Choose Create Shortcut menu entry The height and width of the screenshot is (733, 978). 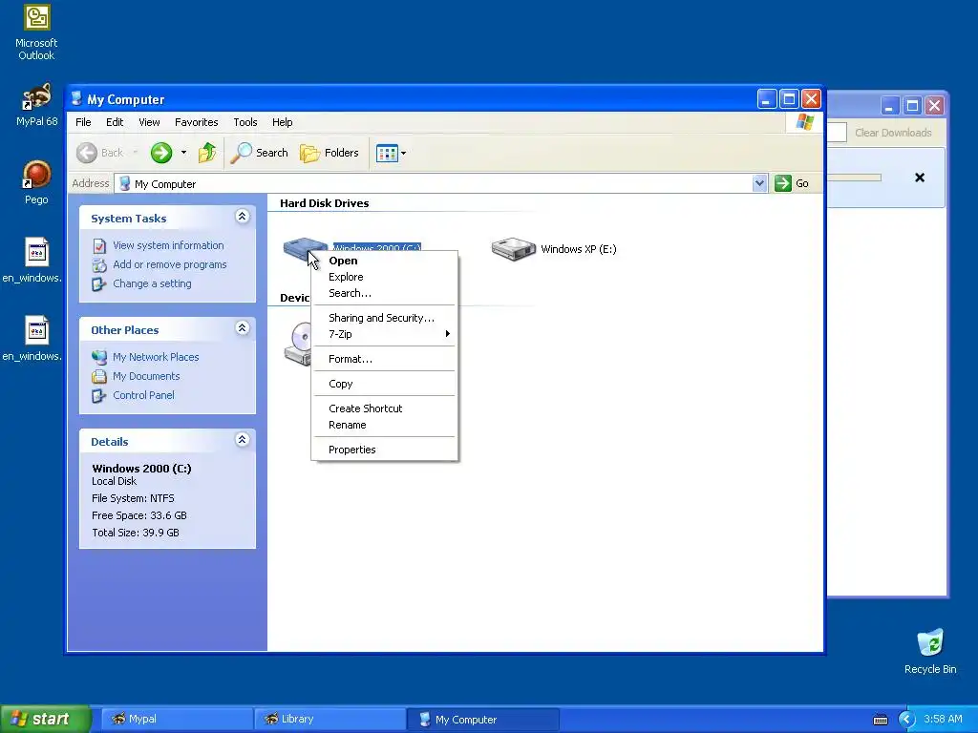pos(384,408)
